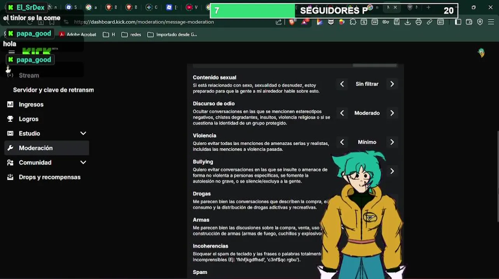This screenshot has height=279, width=499.
Task: Open the Brave Wallet icon
Action: pyautogui.click(x=469, y=22)
